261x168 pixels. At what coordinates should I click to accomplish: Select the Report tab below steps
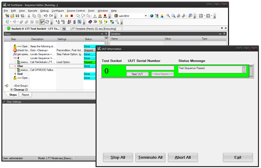[25, 95]
